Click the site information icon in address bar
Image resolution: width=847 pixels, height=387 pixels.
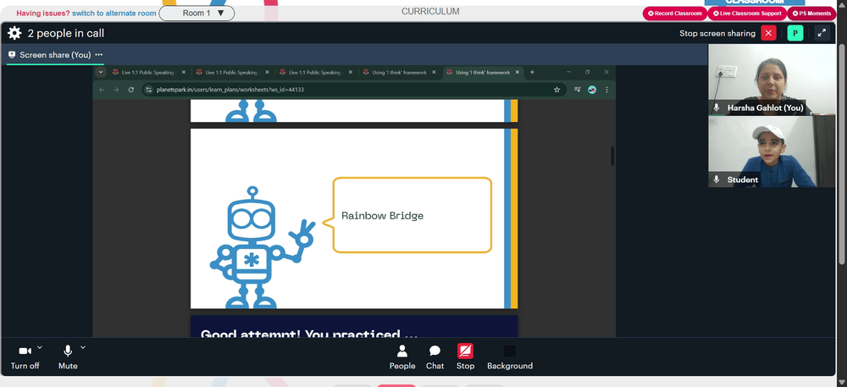pos(149,90)
